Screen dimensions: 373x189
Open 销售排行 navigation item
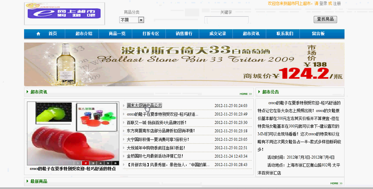(184, 34)
